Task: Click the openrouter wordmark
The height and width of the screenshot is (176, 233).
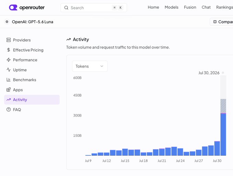Action: pos(32,8)
